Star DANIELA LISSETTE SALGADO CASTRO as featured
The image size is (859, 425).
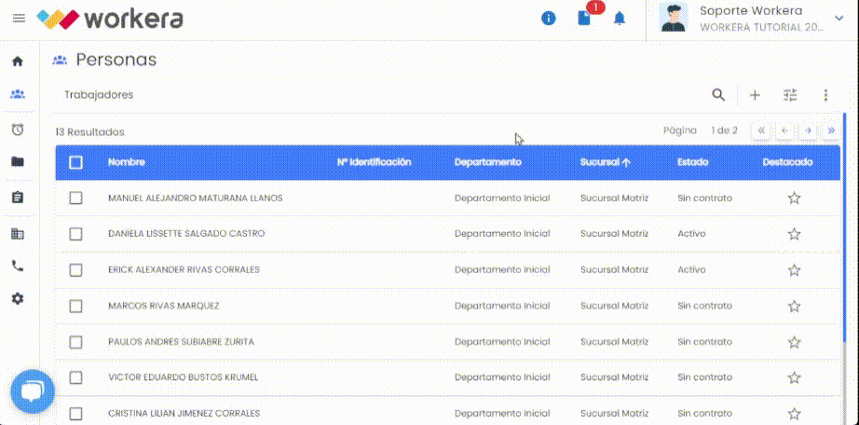coord(794,234)
